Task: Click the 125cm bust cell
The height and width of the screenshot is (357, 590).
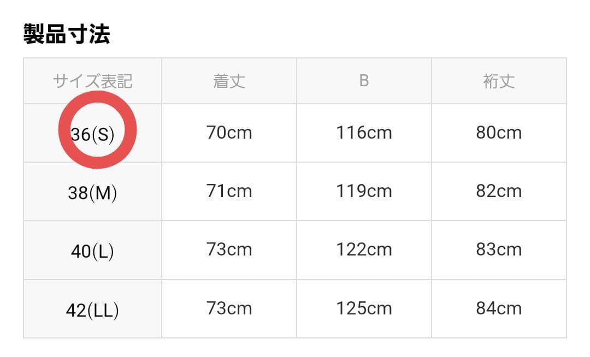Action: point(364,308)
